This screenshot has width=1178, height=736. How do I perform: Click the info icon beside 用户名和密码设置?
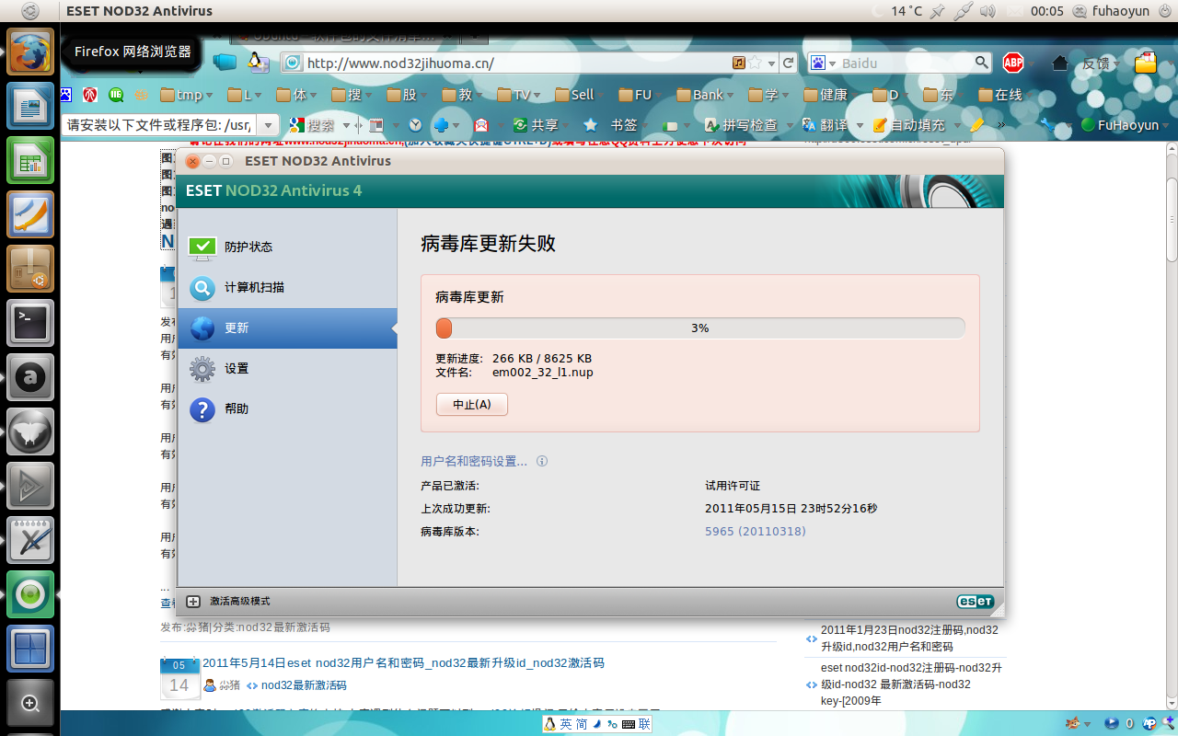pyautogui.click(x=542, y=461)
